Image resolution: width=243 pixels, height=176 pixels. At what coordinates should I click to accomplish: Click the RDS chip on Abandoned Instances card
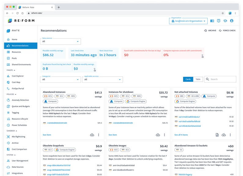pyautogui.click(x=71, y=96)
